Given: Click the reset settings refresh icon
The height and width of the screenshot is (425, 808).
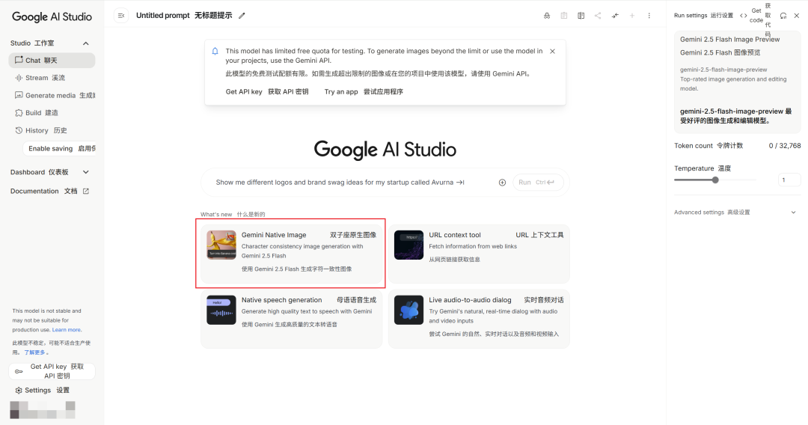Looking at the screenshot, I should point(783,16).
